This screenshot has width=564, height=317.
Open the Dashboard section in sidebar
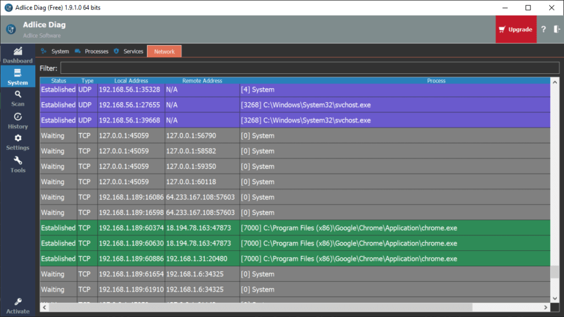pyautogui.click(x=18, y=55)
